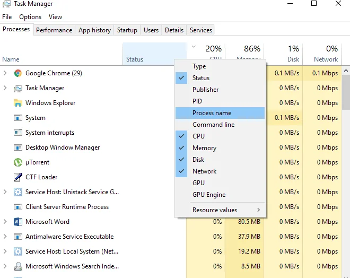The width and height of the screenshot is (350, 278).
Task: Click the 8.5 MB memory value
Action: [251, 266]
